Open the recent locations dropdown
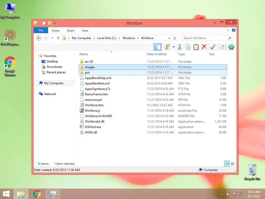Viewport: 265px width, 199px height. (x=52, y=38)
